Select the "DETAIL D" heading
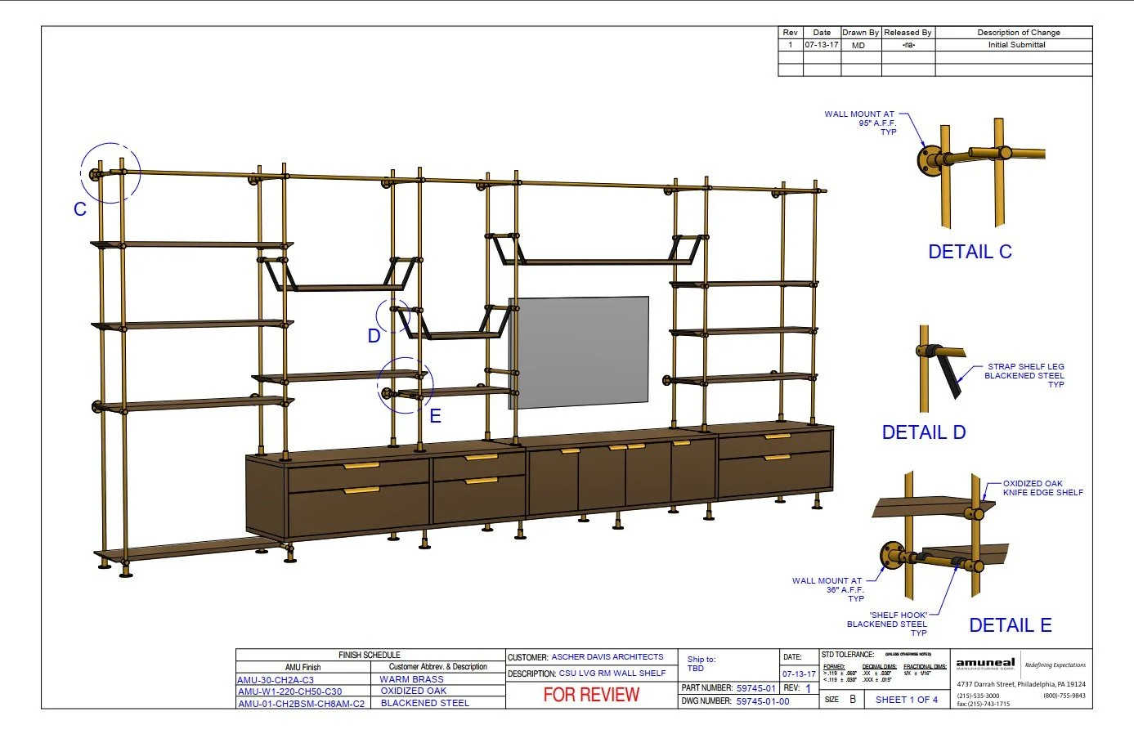Image resolution: width=1134 pixels, height=734 pixels. point(924,432)
